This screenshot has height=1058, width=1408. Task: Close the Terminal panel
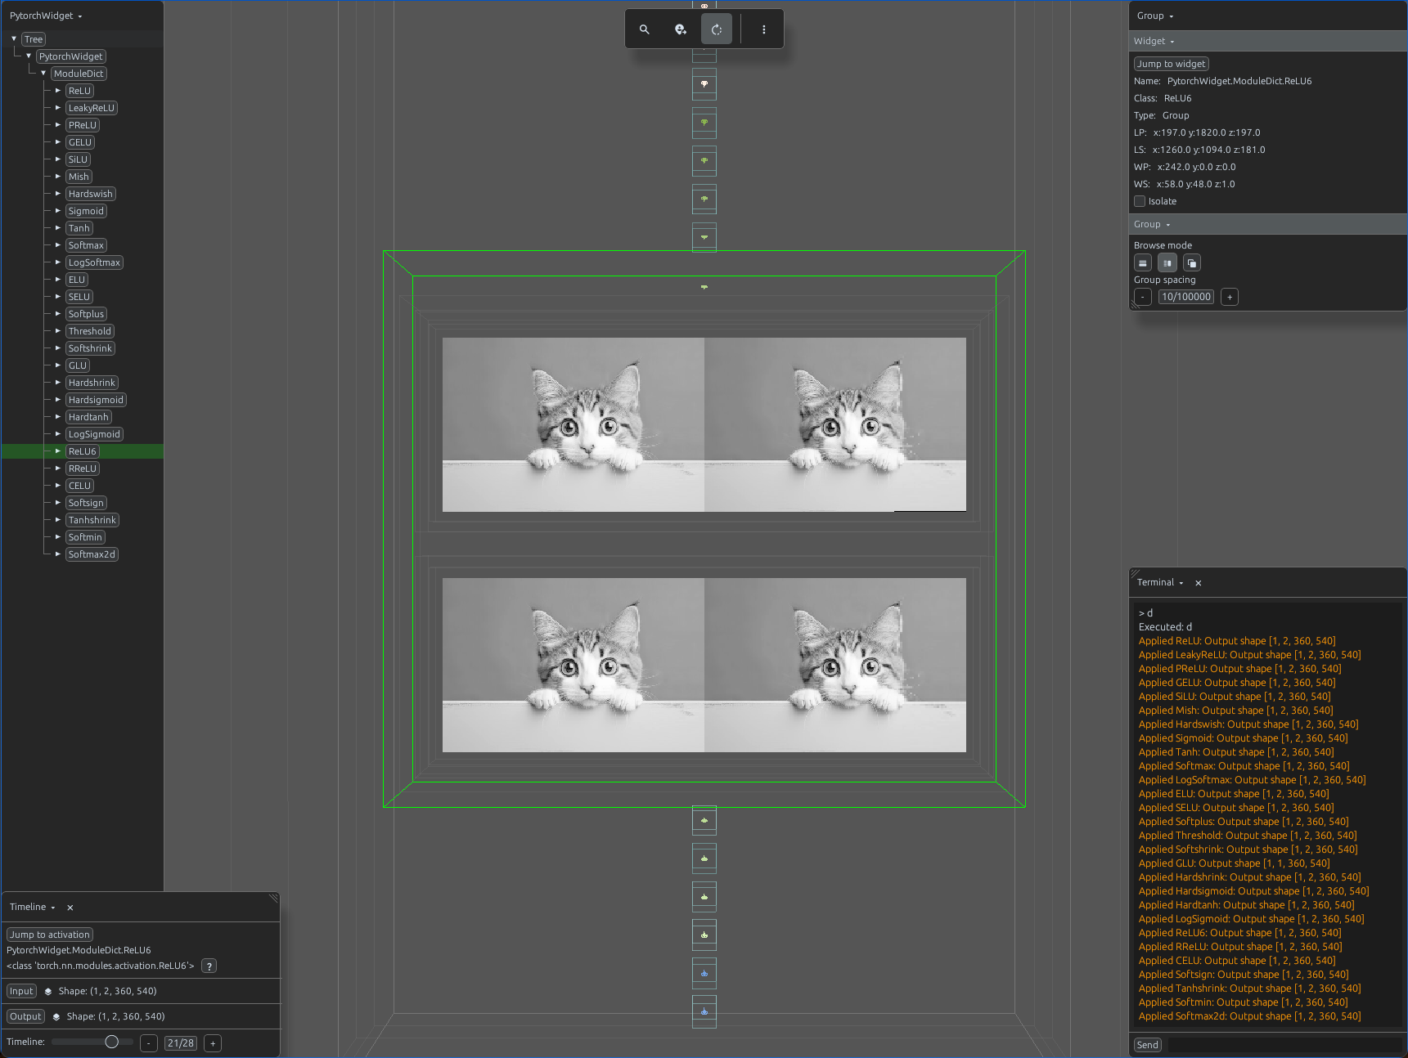coord(1199,583)
